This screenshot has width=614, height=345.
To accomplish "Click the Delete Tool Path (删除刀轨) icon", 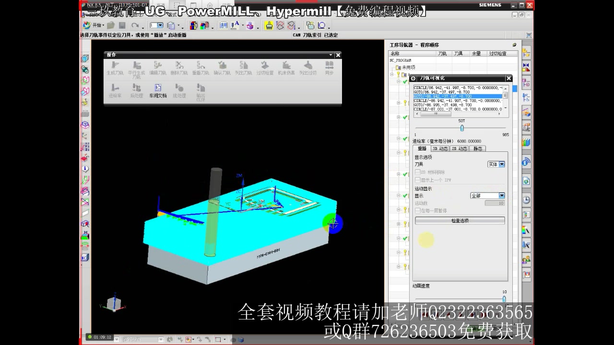I will 179,65.
